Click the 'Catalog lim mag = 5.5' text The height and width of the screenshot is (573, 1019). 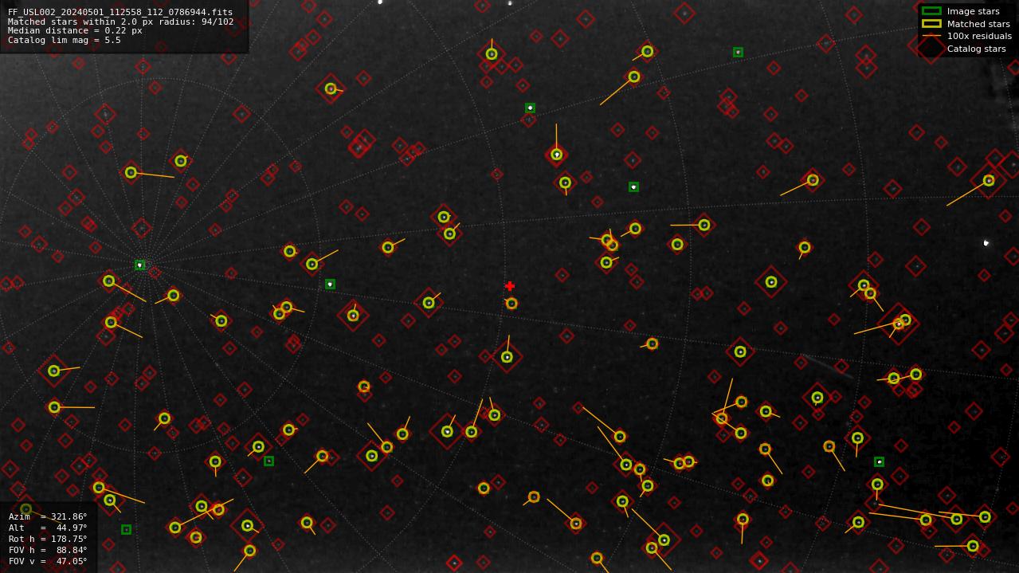tap(65, 40)
